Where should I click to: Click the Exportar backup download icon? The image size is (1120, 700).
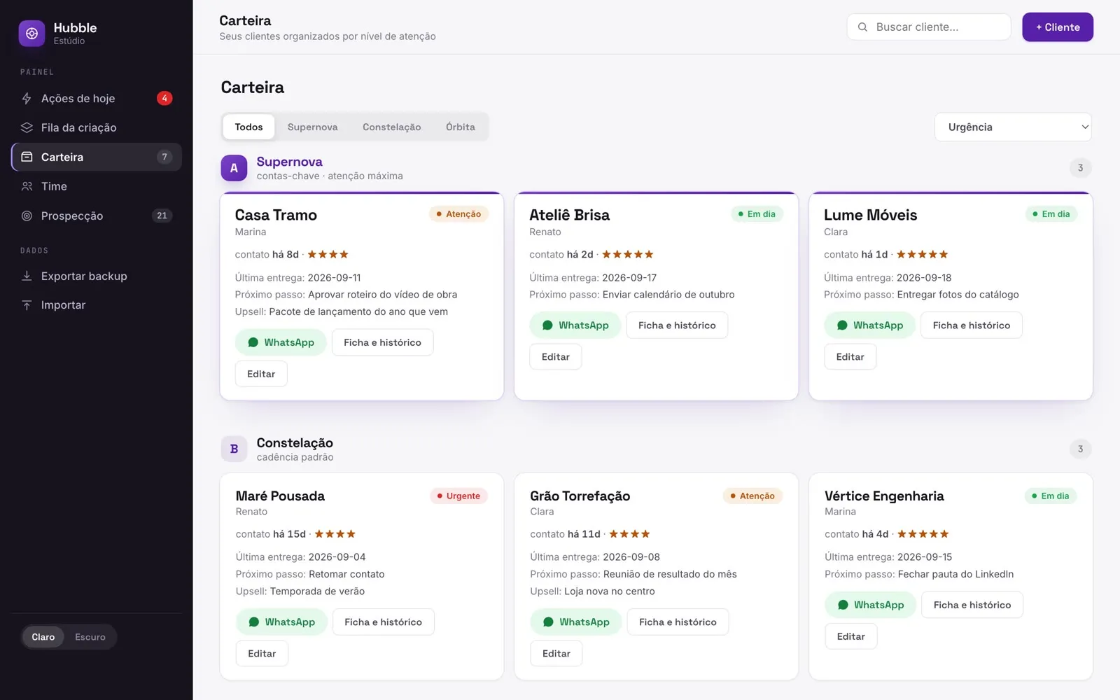pyautogui.click(x=27, y=276)
